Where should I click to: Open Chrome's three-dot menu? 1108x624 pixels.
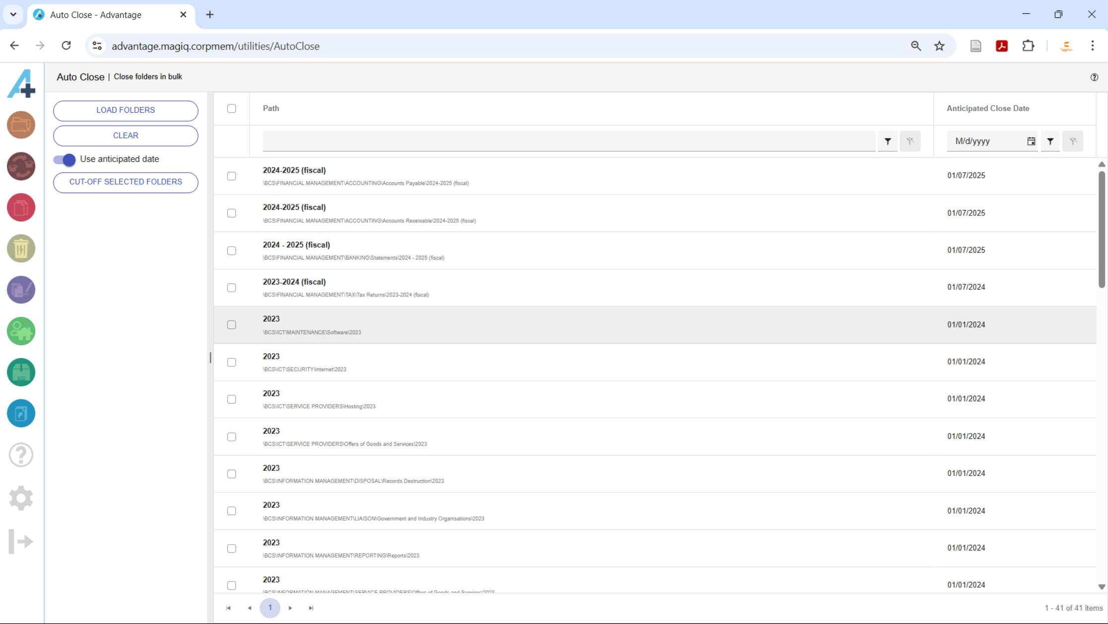tap(1093, 46)
